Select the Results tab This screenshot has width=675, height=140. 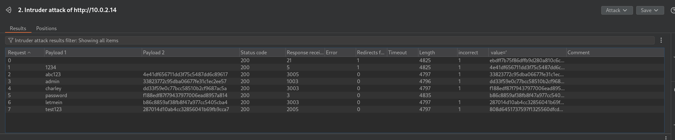coord(18,28)
